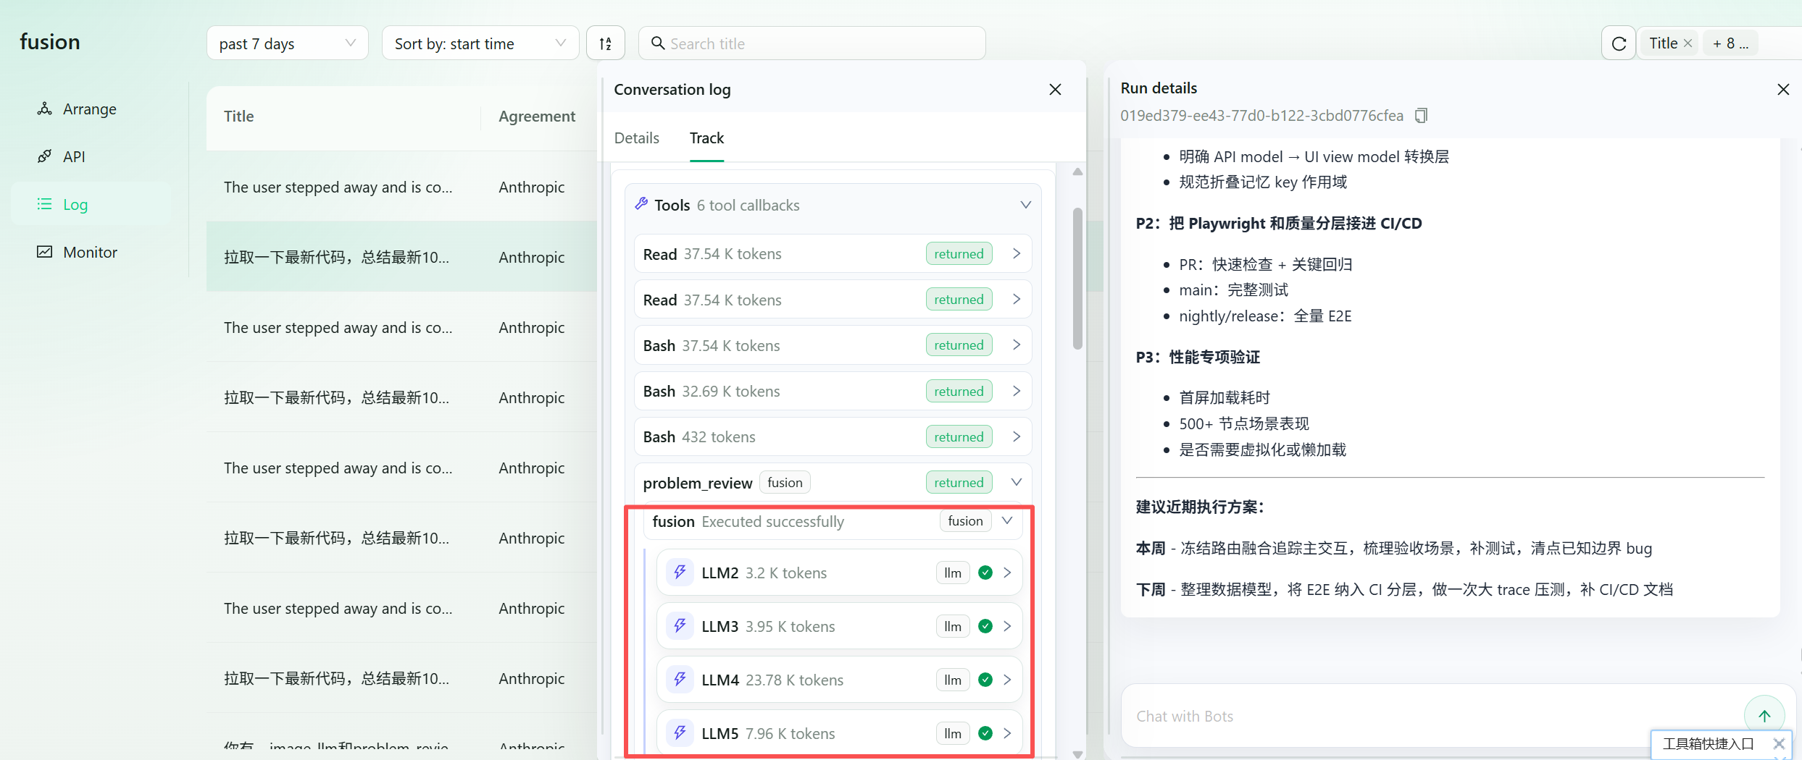This screenshot has width=1802, height=760.
Task: Click the API plug icon
Action: pos(45,156)
